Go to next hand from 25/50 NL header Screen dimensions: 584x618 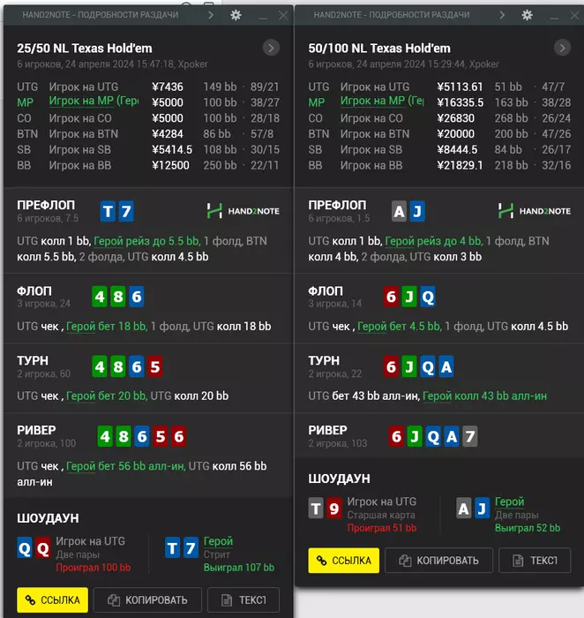tap(271, 48)
